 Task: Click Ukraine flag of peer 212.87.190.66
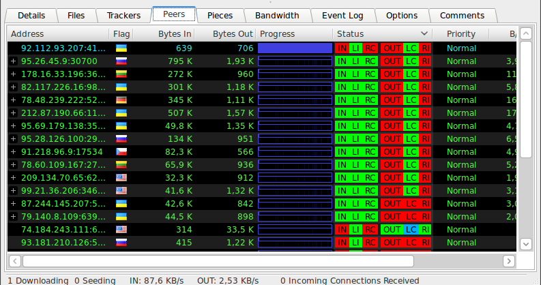click(121, 112)
